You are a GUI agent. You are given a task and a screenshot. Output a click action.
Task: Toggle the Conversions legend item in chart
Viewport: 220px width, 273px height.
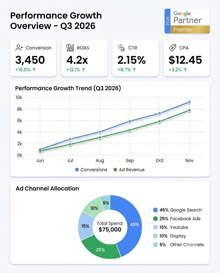click(x=91, y=170)
